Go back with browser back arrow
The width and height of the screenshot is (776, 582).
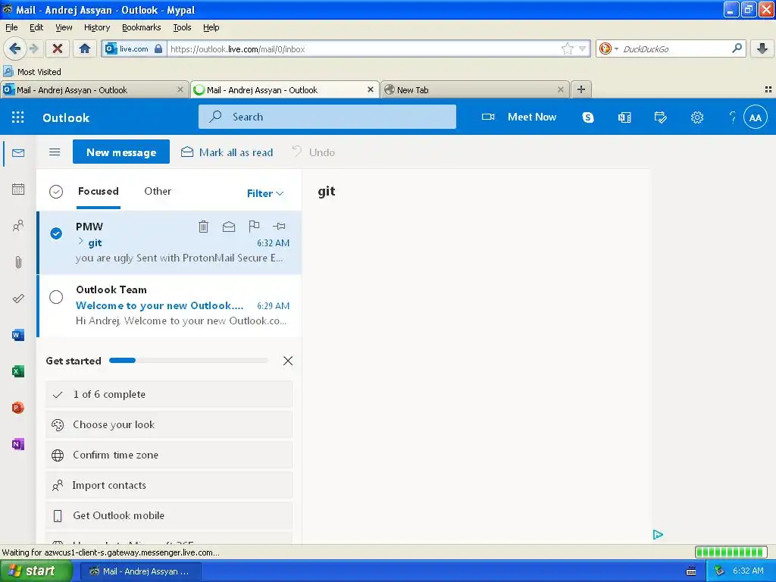pyautogui.click(x=15, y=48)
